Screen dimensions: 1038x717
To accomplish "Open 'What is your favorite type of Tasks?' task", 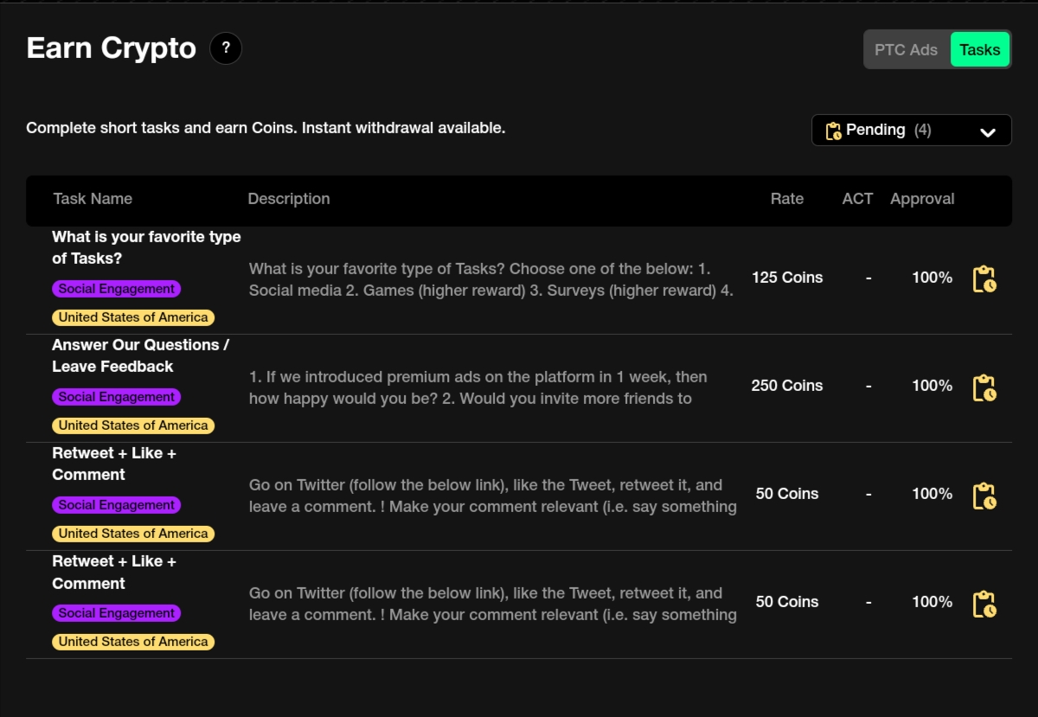I will pos(146,247).
